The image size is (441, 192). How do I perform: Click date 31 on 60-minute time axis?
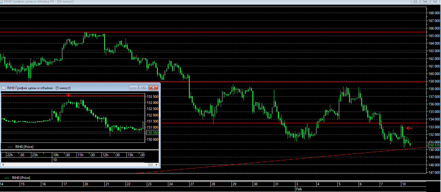point(276,184)
